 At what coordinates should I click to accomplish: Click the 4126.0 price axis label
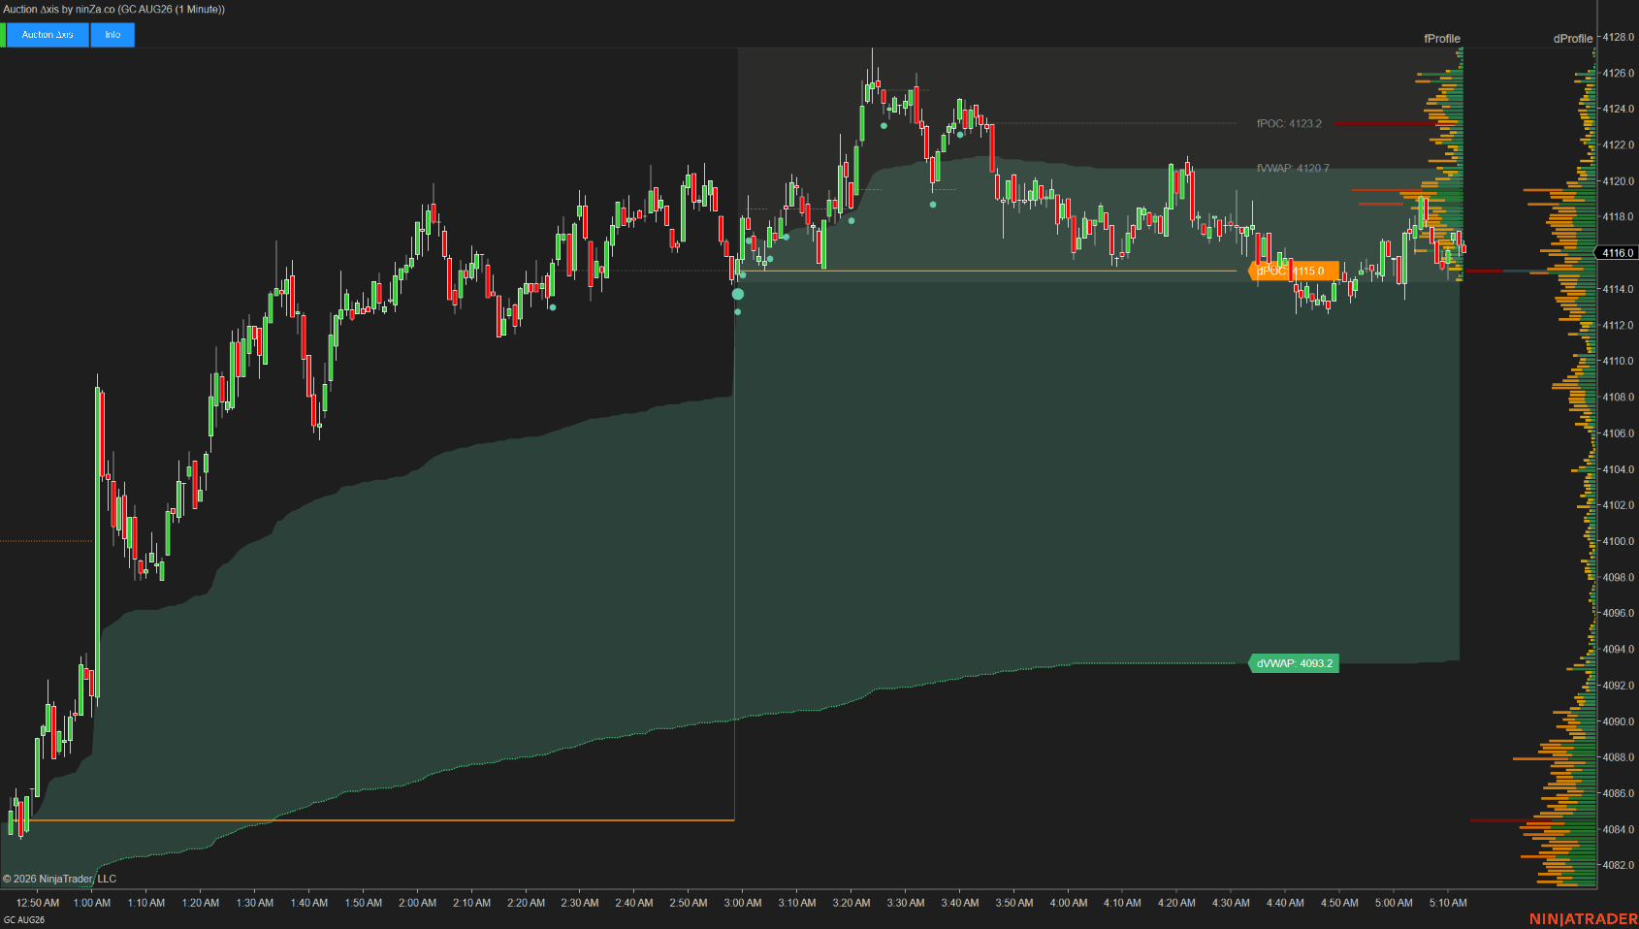coord(1619,73)
